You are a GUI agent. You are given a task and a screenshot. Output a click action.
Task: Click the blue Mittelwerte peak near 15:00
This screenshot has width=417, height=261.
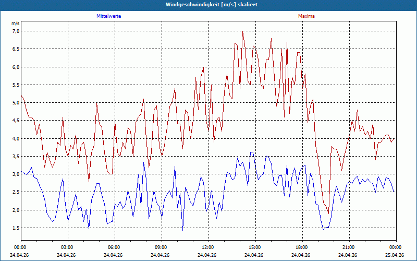click(252, 152)
